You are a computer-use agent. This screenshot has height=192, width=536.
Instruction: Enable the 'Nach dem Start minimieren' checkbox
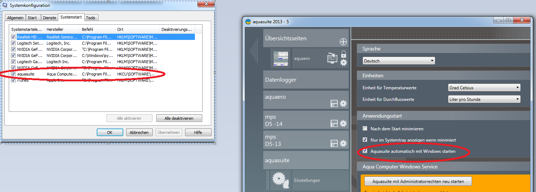365,128
